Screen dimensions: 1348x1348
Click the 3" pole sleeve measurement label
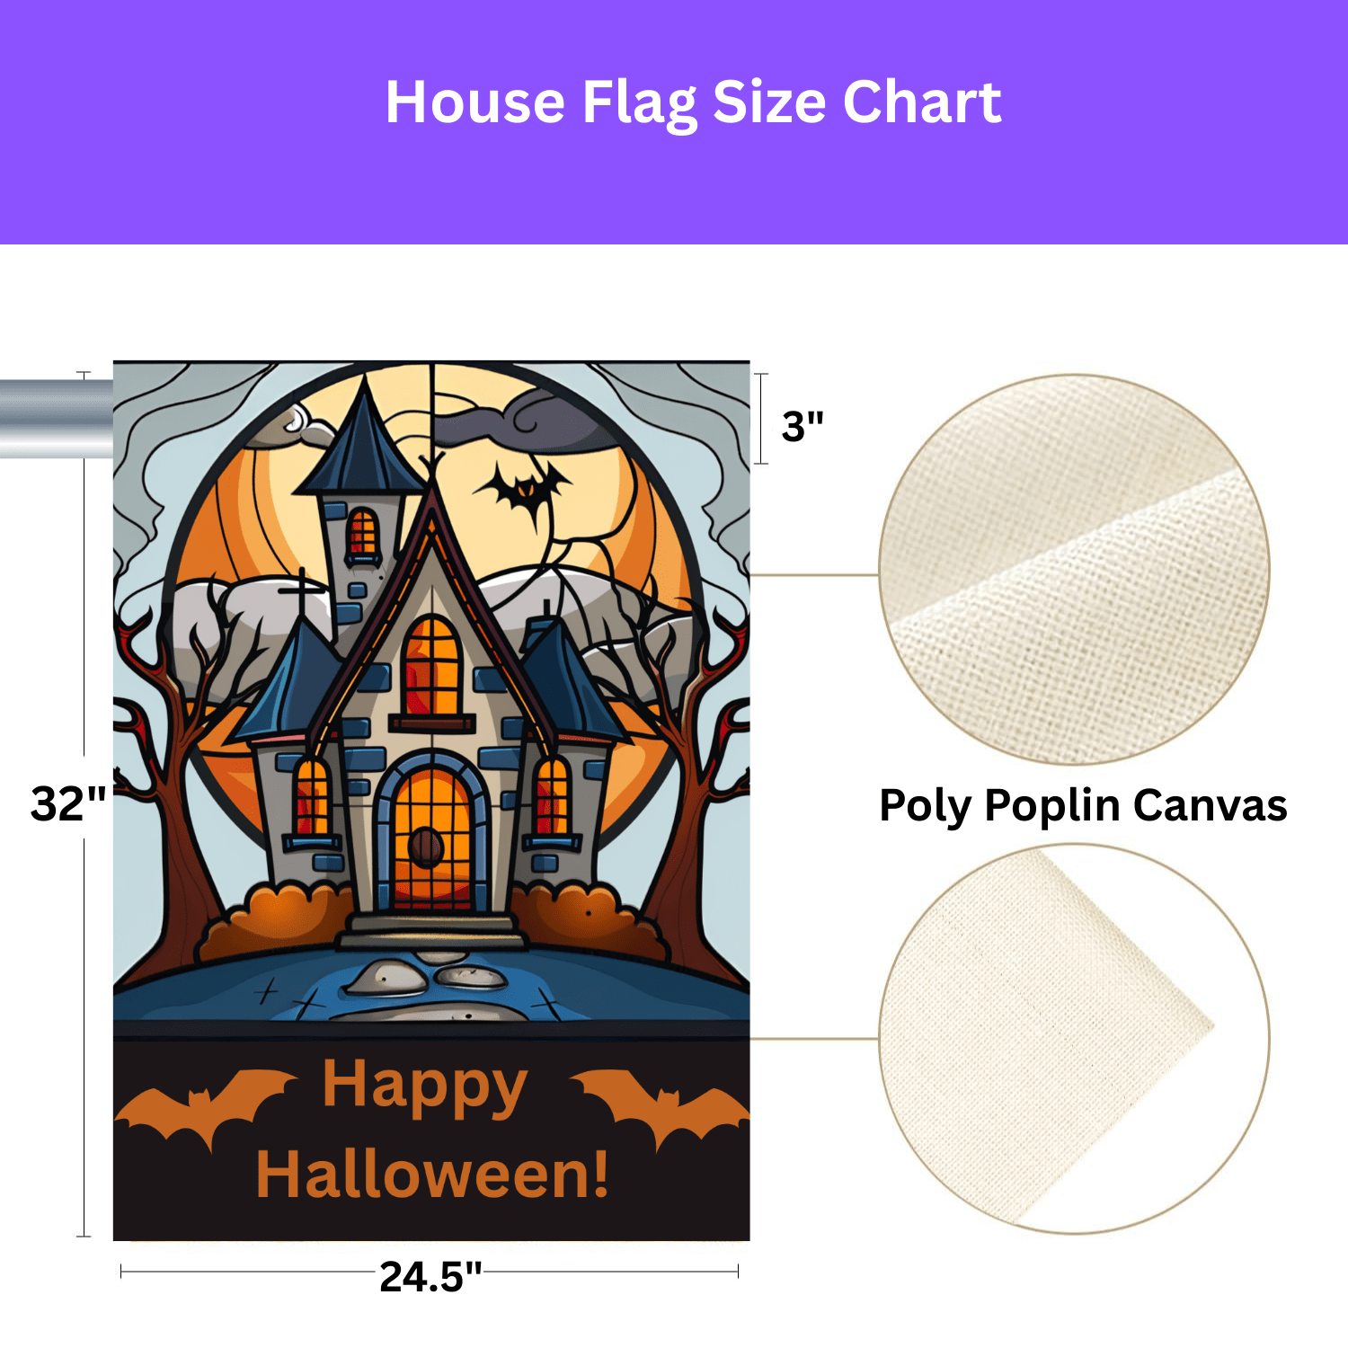[803, 426]
